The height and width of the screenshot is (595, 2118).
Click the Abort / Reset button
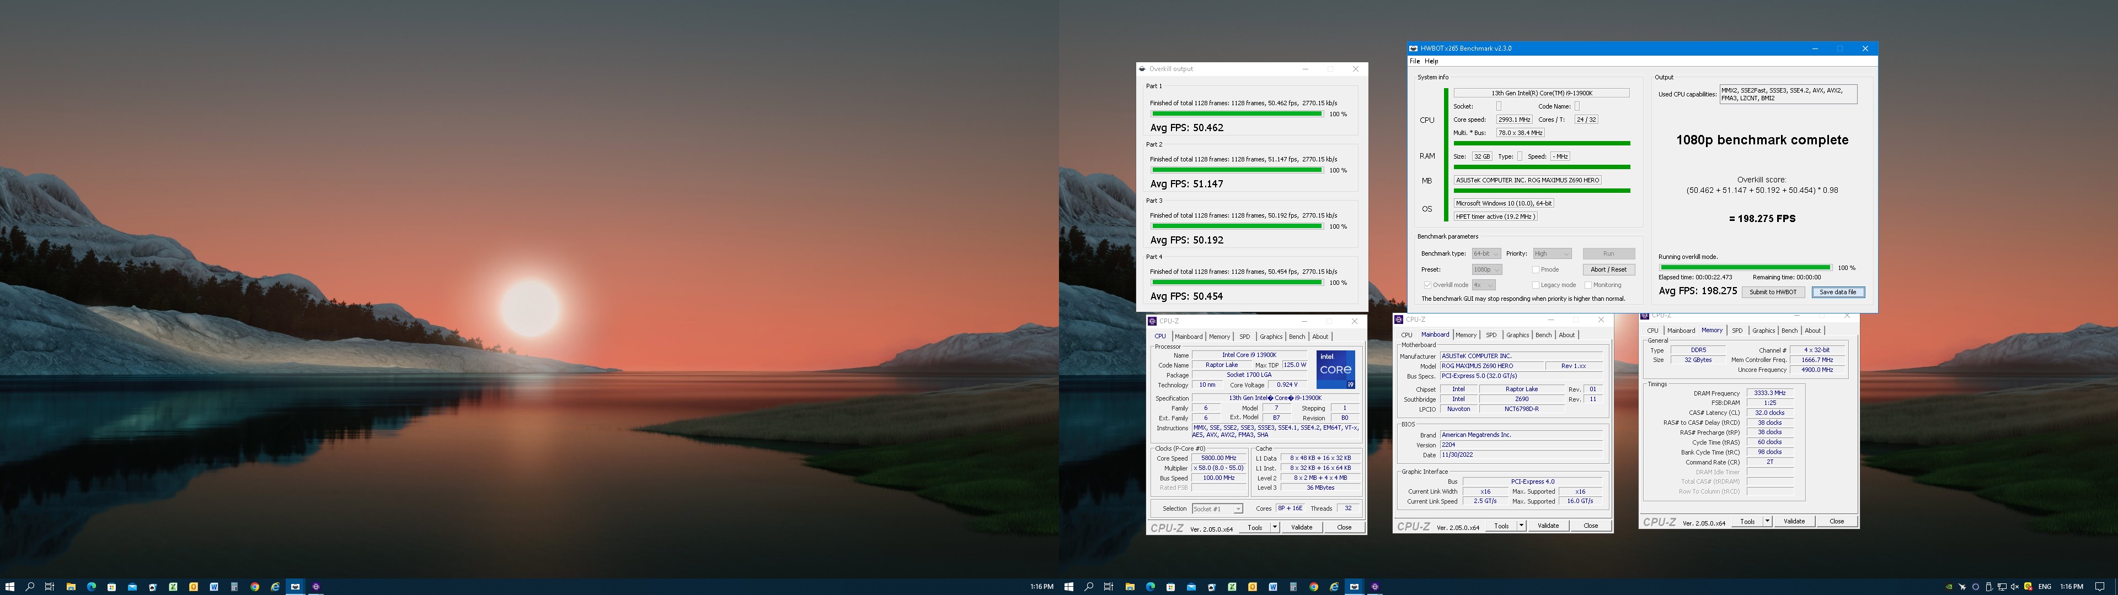click(1609, 269)
